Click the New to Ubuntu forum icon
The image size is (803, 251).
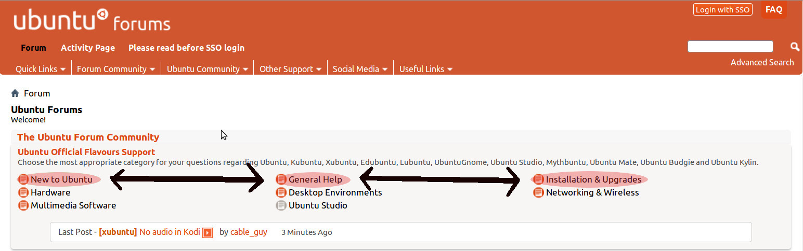23,179
